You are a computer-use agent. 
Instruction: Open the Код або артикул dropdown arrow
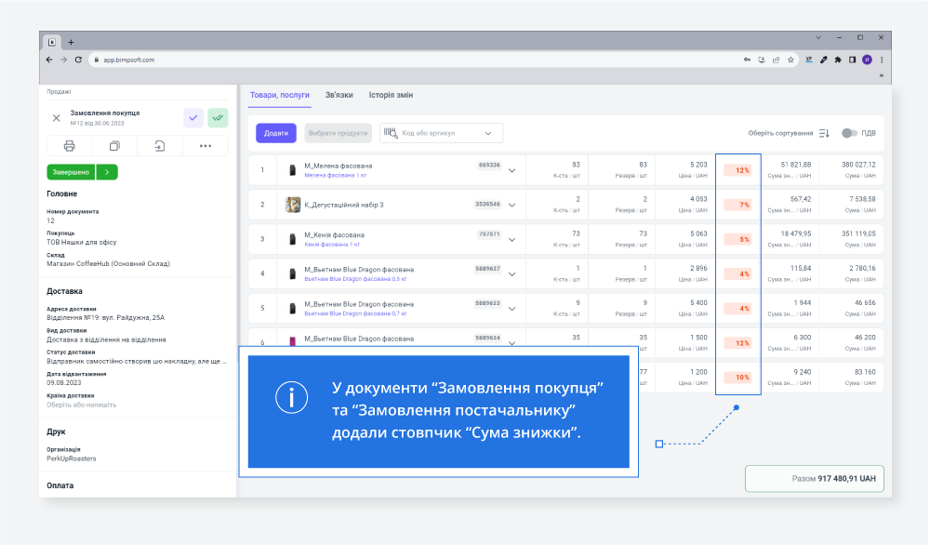(488, 133)
